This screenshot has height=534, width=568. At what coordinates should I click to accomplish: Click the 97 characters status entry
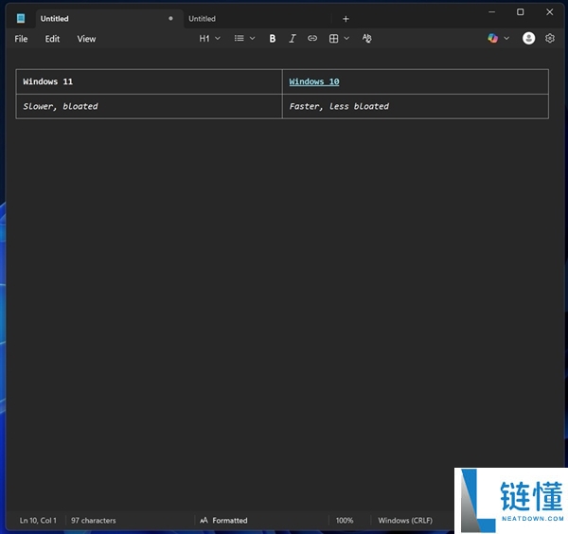point(94,520)
